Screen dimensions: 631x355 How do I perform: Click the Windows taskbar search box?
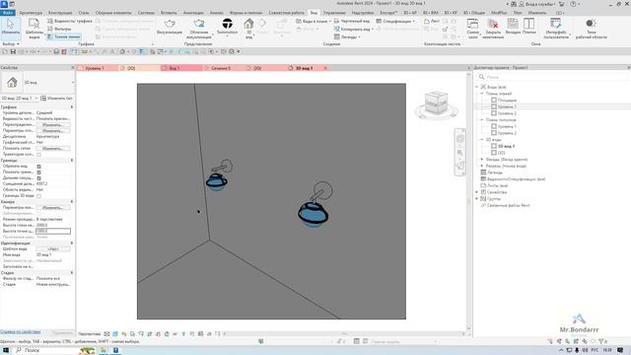click(54, 350)
